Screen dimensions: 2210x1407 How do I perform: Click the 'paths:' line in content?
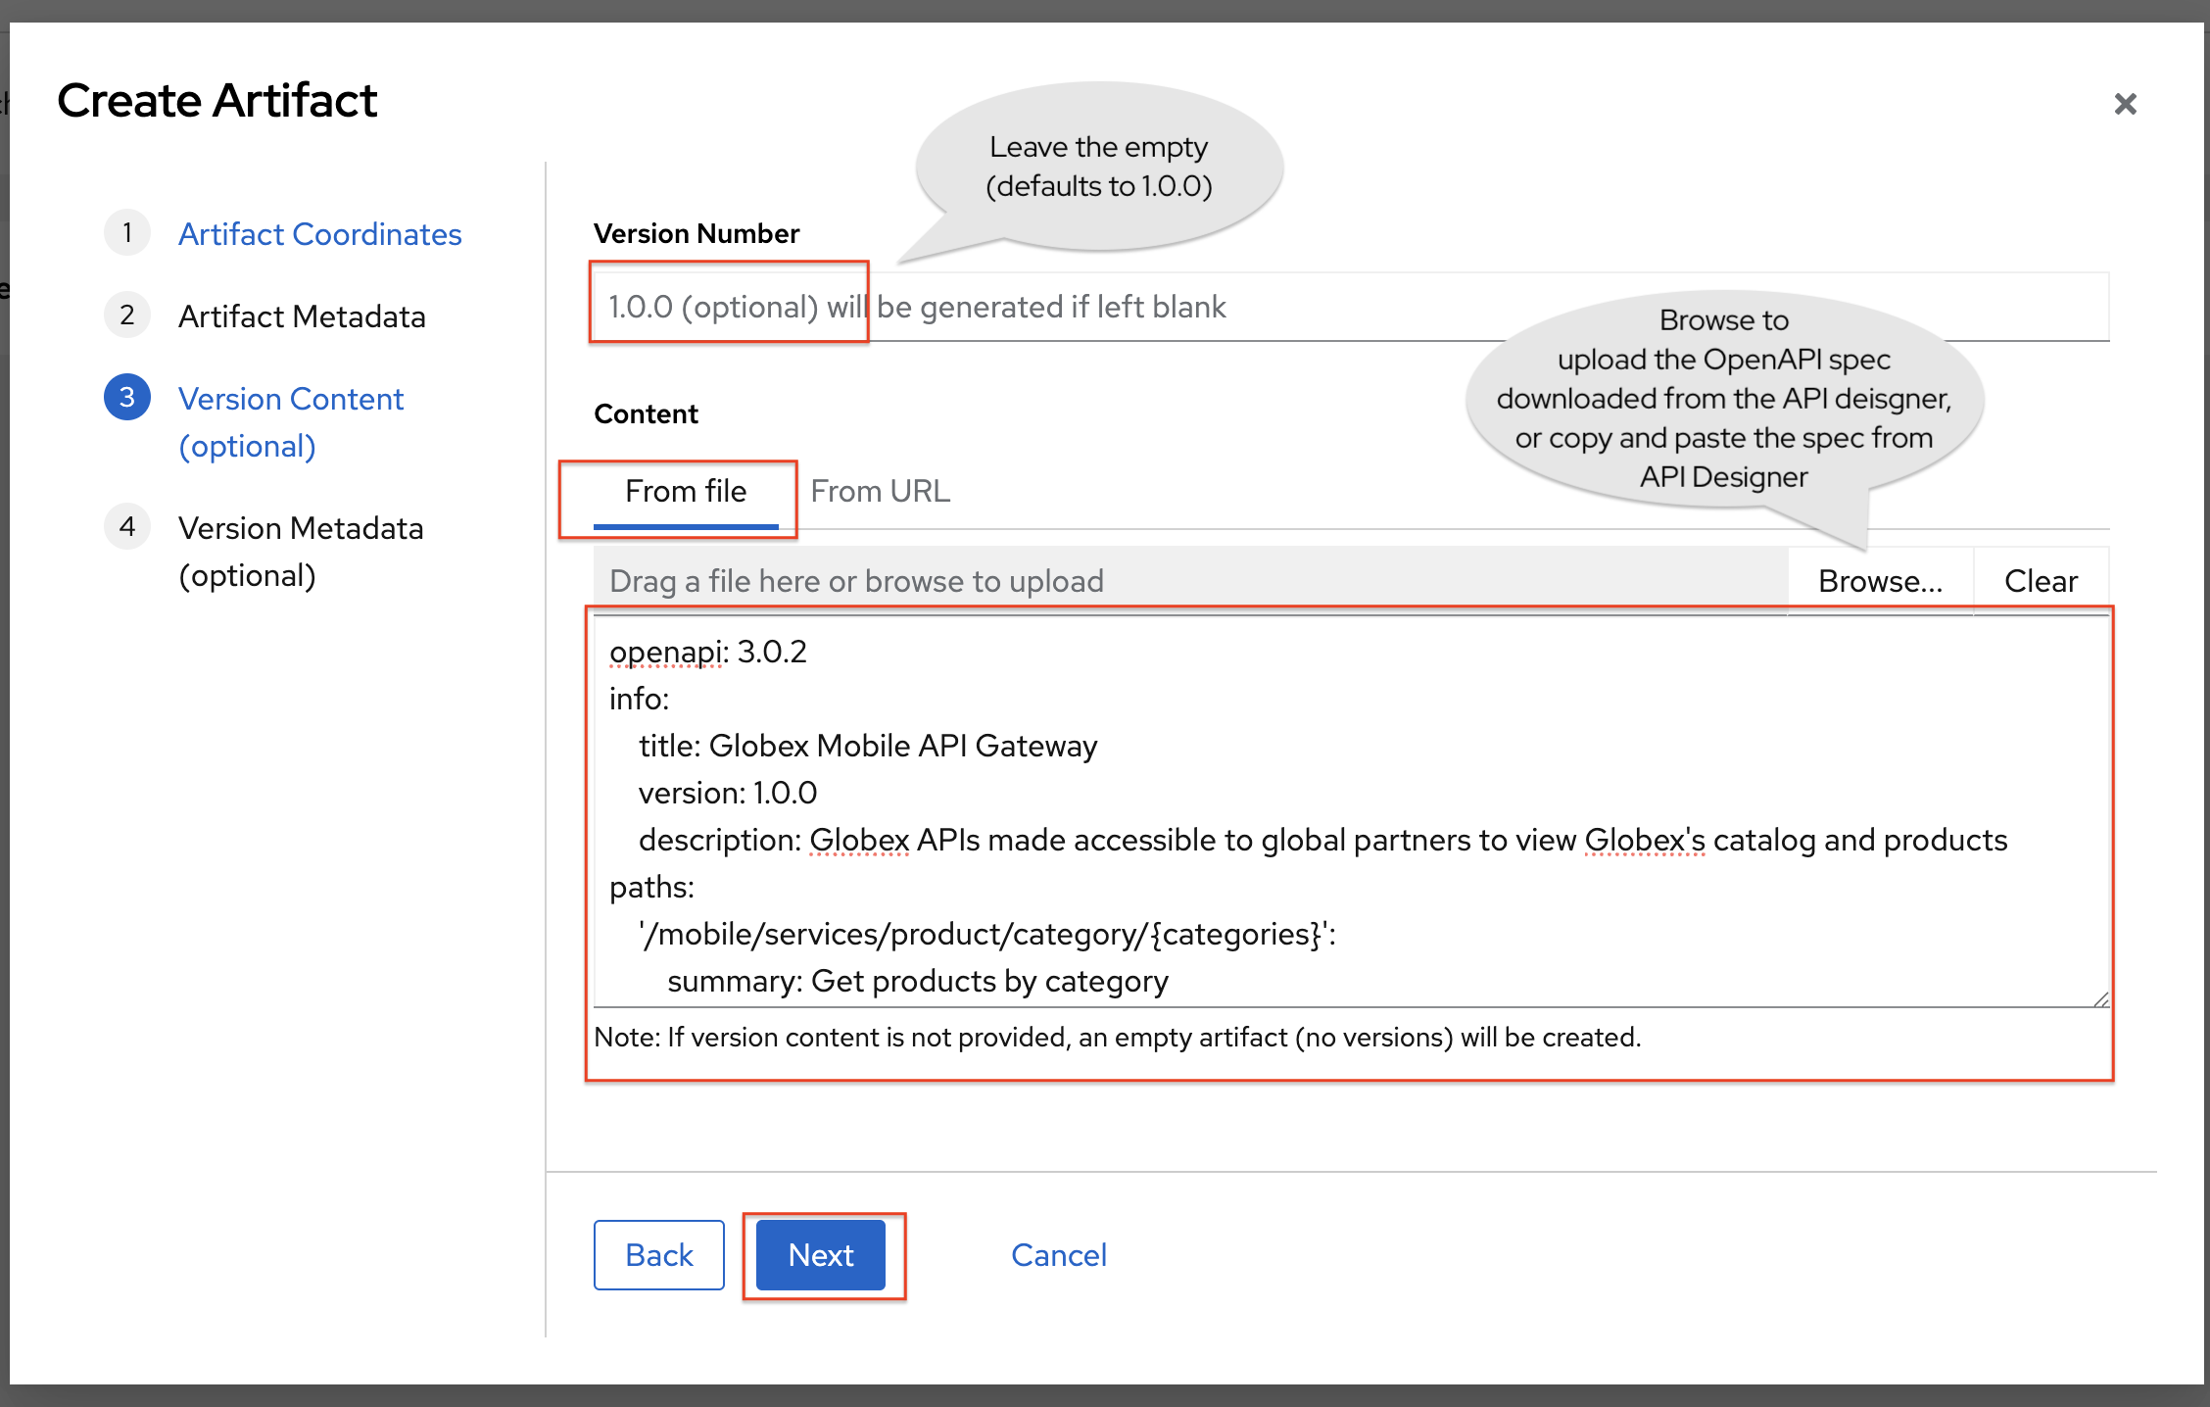651,887
